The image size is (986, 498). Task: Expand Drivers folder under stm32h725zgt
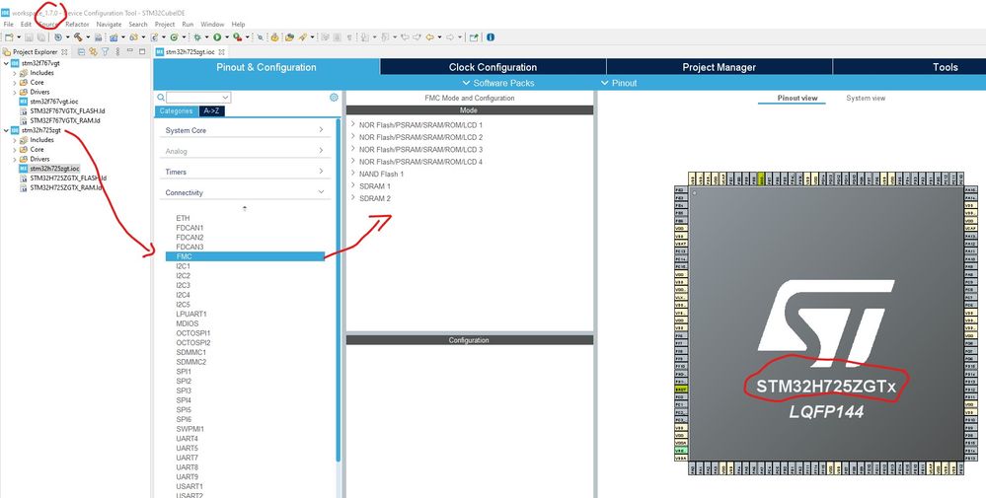(15, 160)
